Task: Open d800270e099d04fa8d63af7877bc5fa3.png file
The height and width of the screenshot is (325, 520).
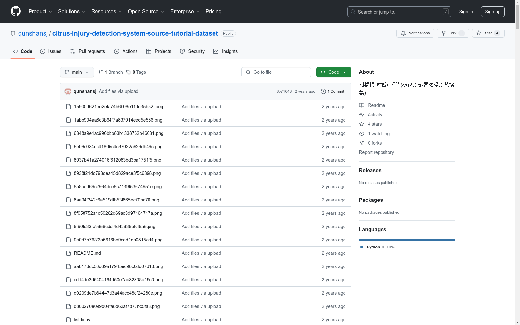Action: (x=117, y=306)
